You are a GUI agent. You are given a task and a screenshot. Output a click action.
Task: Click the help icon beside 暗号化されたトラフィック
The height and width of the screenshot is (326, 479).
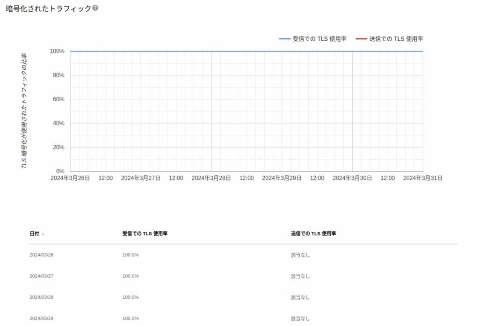(x=95, y=8)
